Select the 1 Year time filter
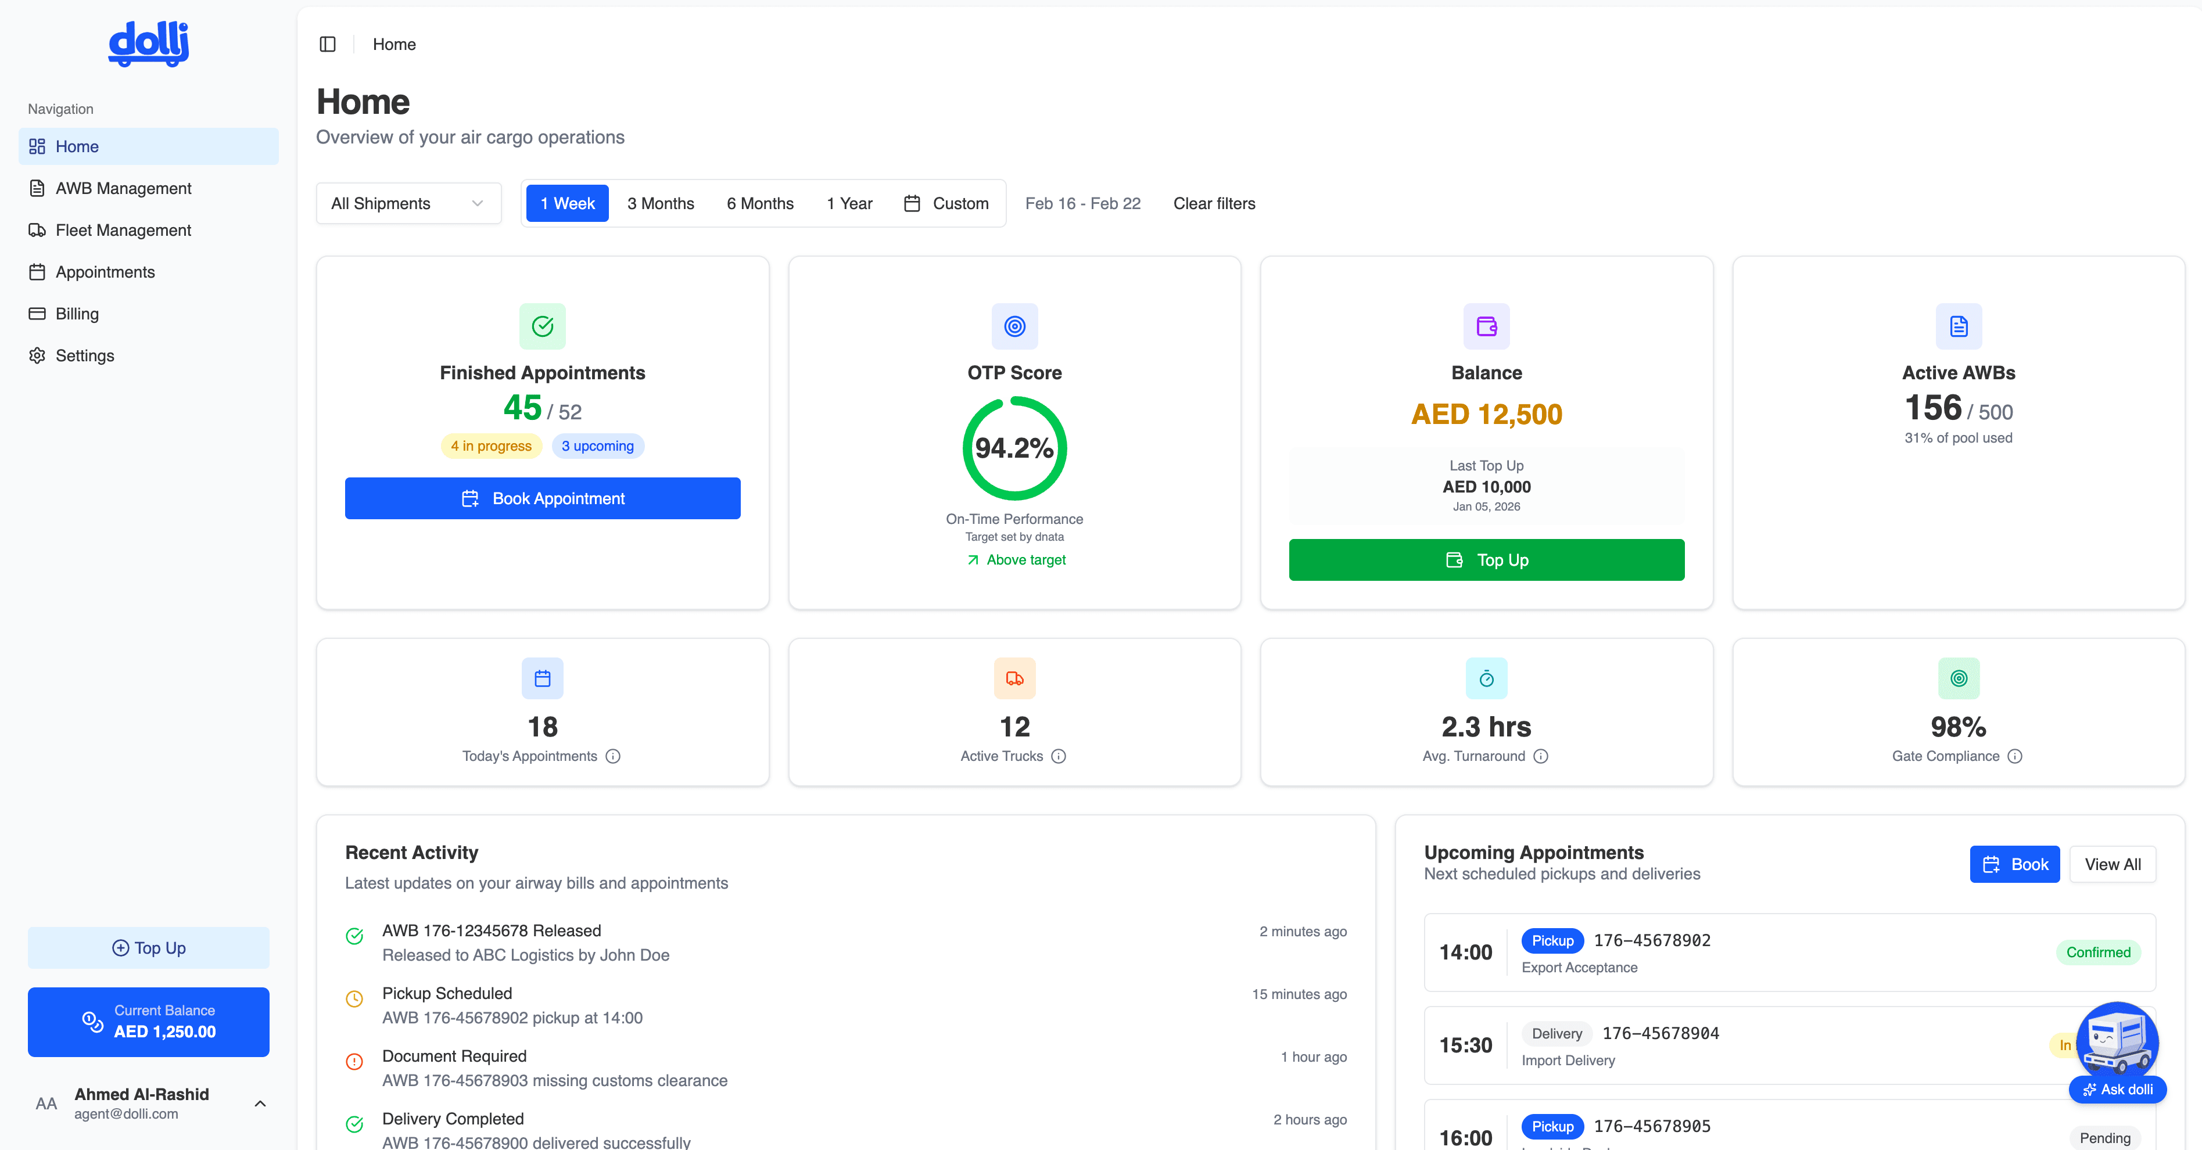Viewport: 2202px width, 1150px height. (x=849, y=203)
